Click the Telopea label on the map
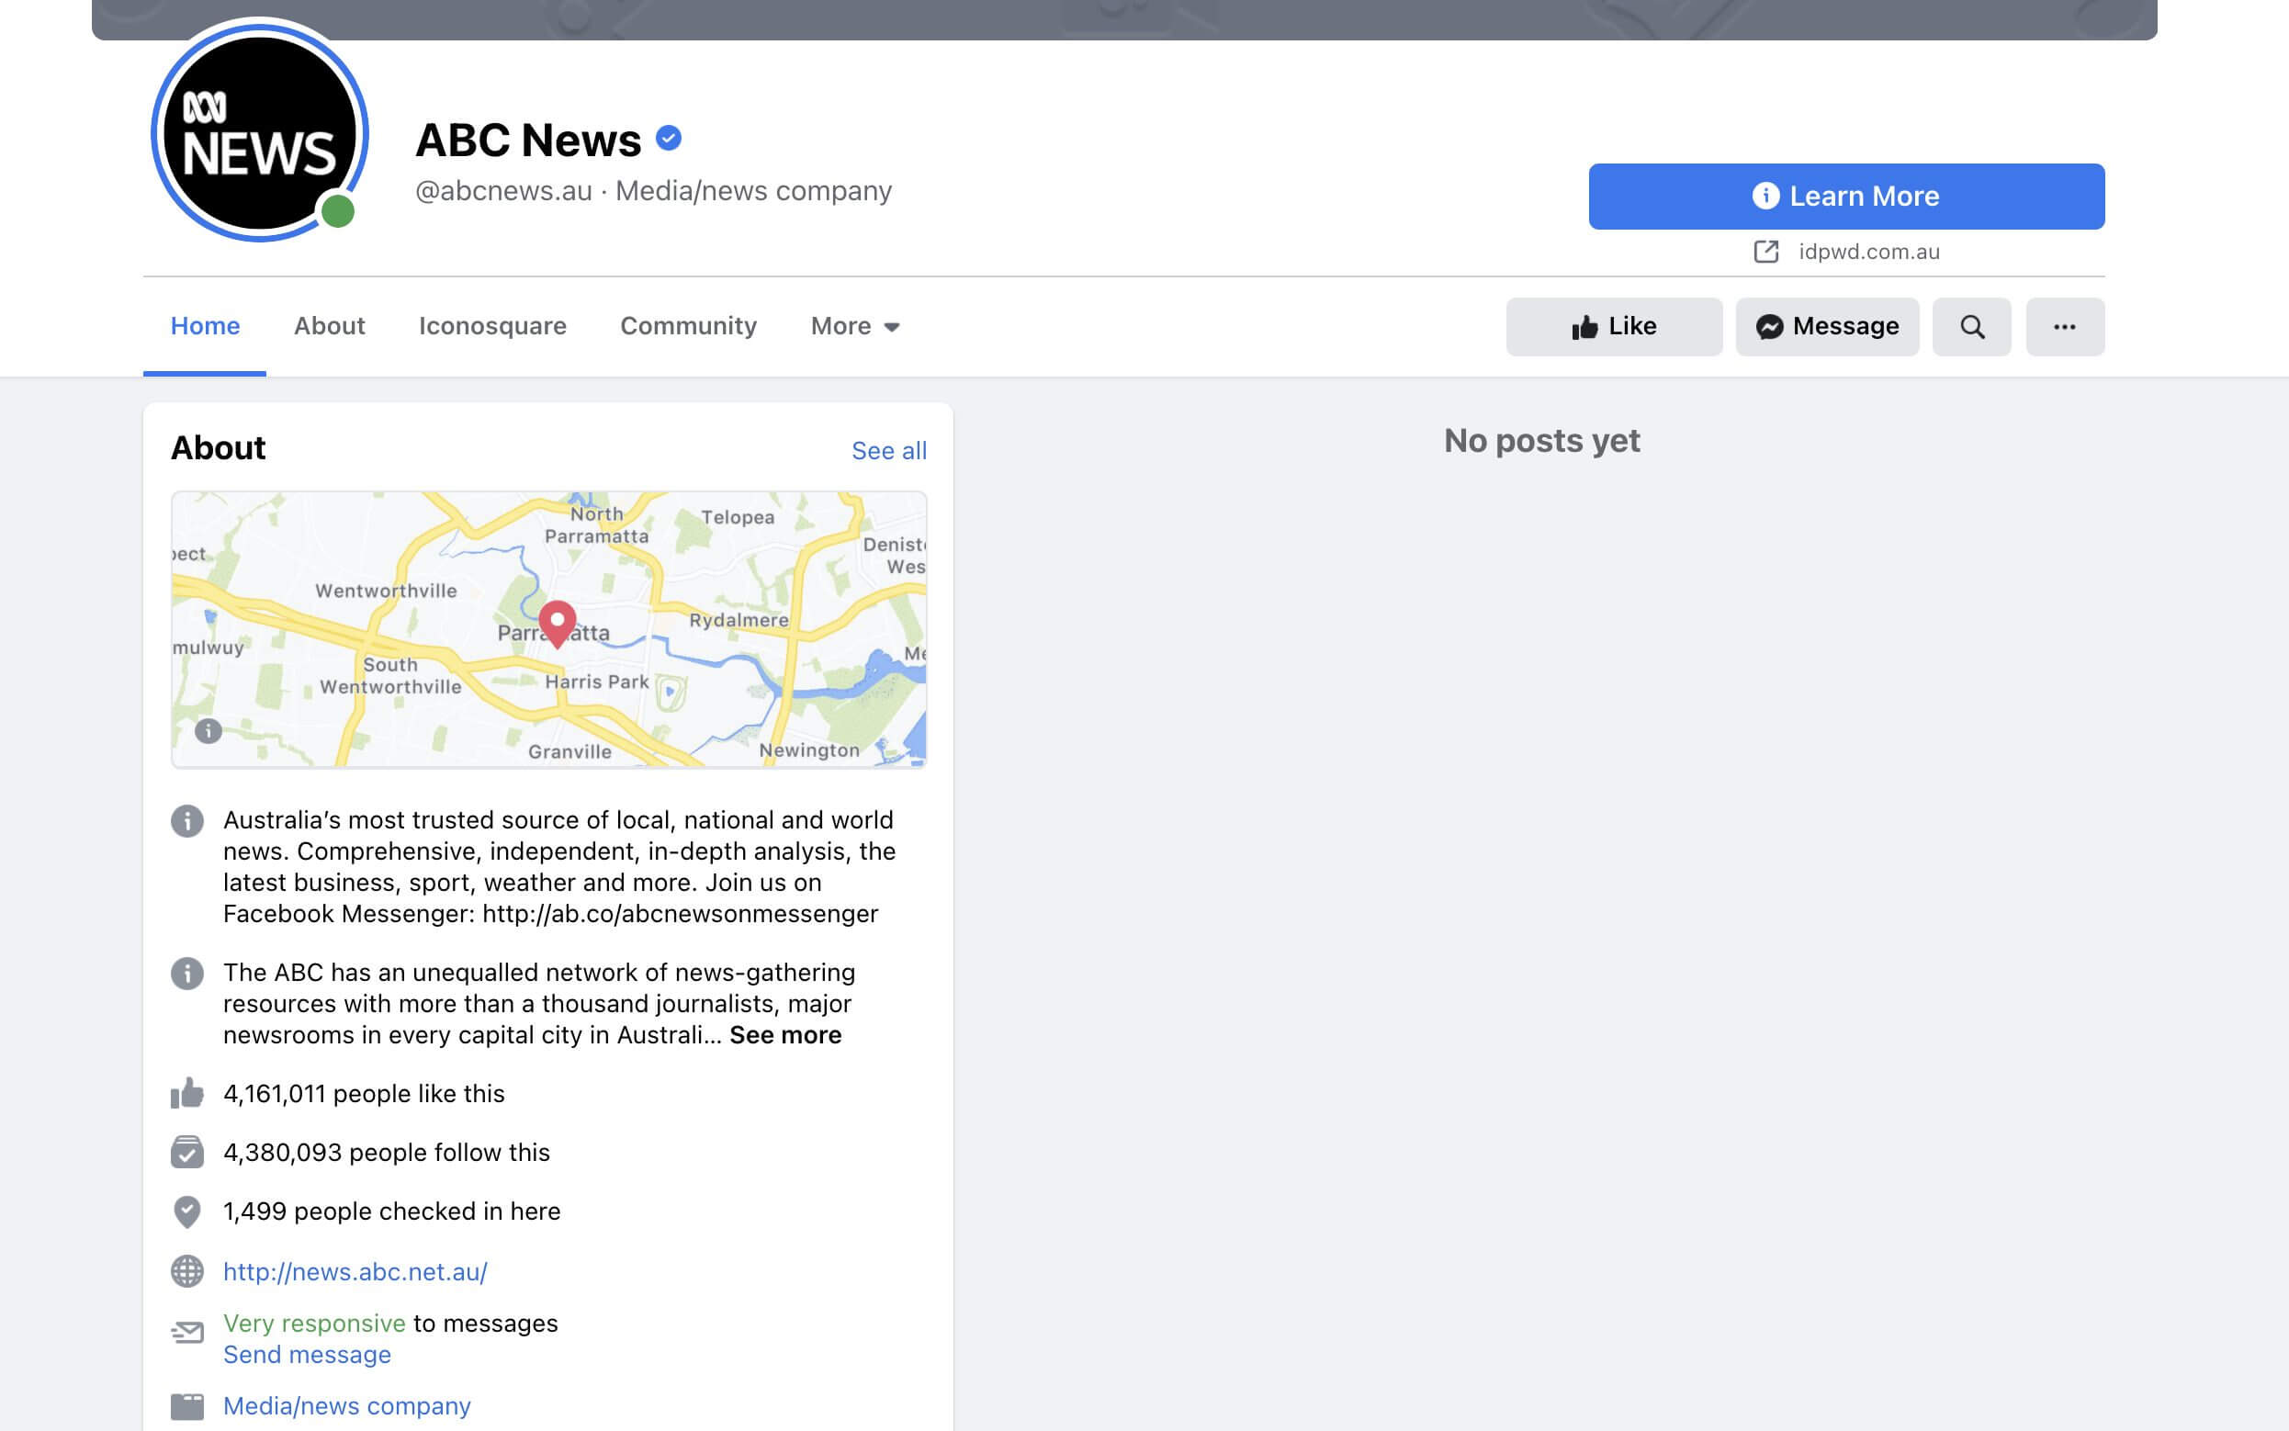The width and height of the screenshot is (2289, 1431). tap(739, 517)
